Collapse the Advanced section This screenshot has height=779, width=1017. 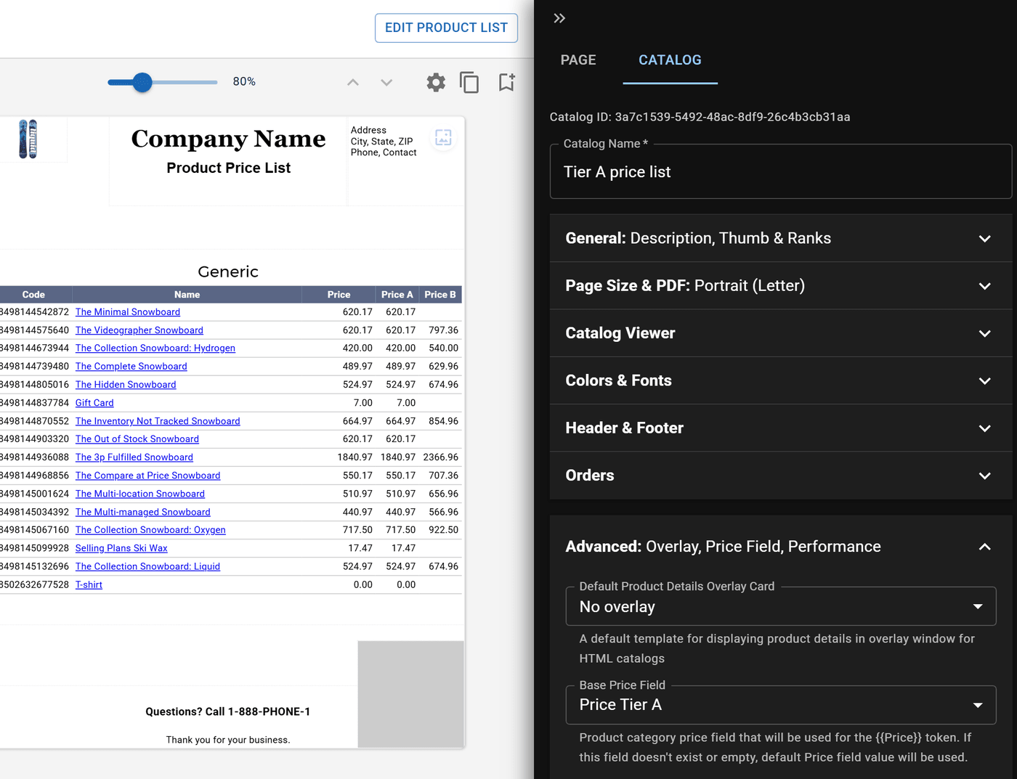click(x=781, y=547)
